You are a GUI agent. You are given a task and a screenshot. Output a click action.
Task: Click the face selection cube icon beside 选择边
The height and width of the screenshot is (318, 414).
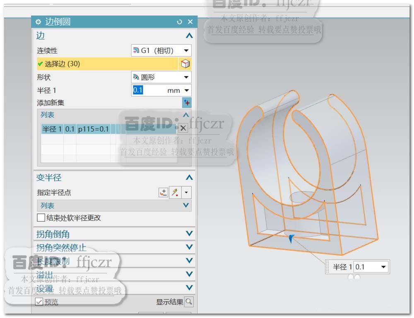click(x=185, y=64)
